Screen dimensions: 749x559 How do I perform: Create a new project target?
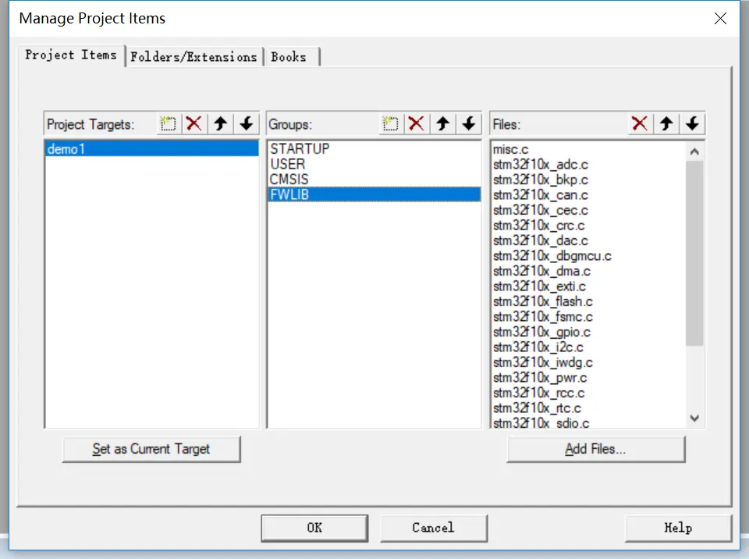pos(169,124)
